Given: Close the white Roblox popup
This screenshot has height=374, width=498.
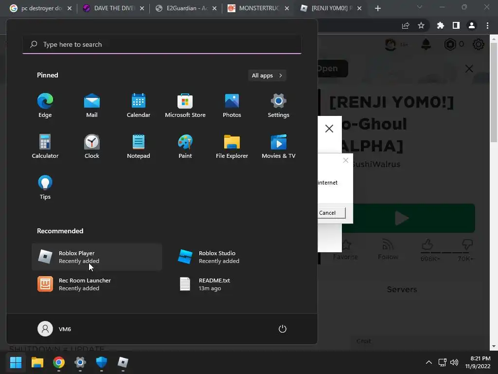Looking at the screenshot, I should tap(329, 129).
